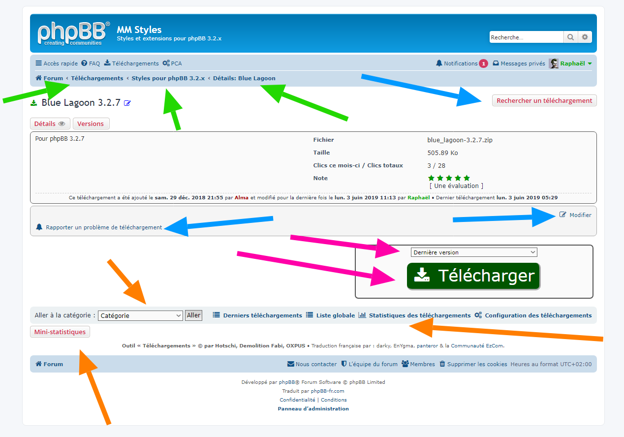624x437 pixels.
Task: Click the Rechercher search input field
Action: [x=526, y=37]
